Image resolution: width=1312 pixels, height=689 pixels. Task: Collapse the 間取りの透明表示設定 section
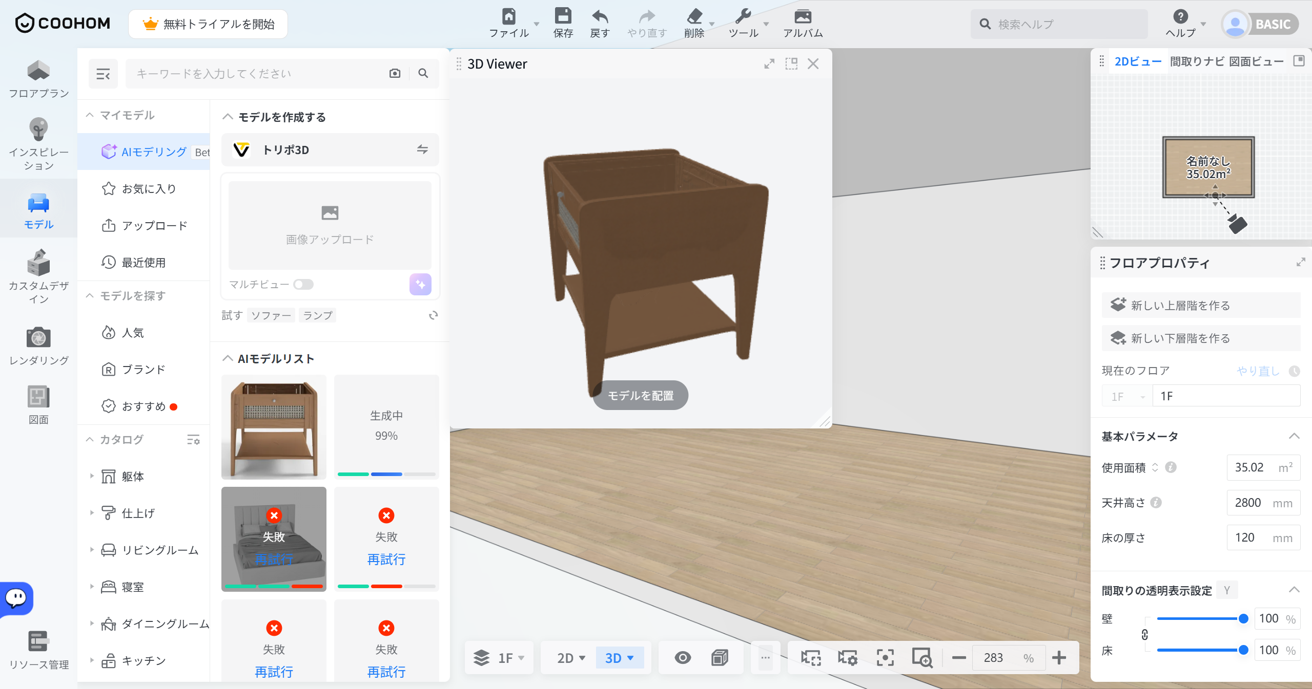click(1294, 590)
